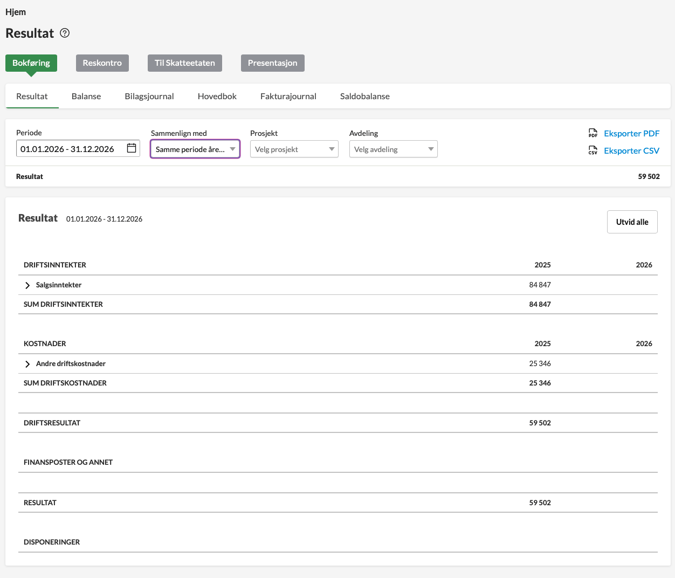Open the Velg avdeling dropdown
Screen dimensions: 675x578
(393, 149)
